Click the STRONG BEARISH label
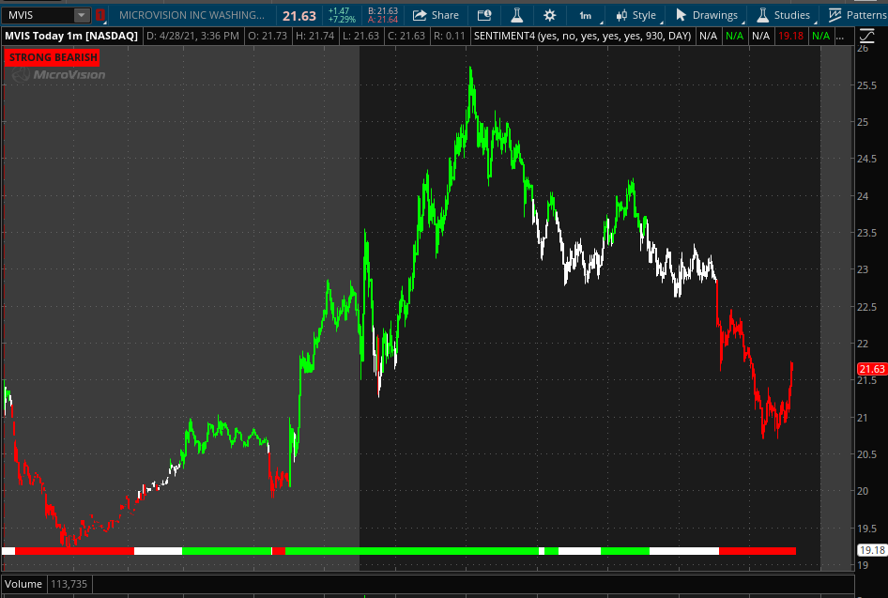 pyautogui.click(x=53, y=57)
